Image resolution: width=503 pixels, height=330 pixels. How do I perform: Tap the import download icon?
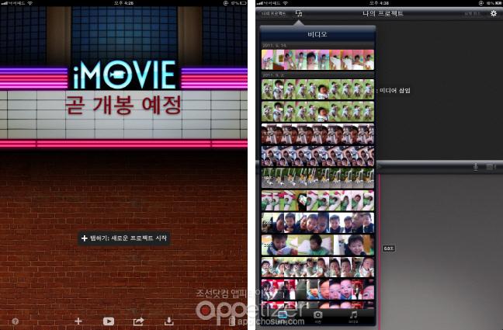click(x=169, y=321)
